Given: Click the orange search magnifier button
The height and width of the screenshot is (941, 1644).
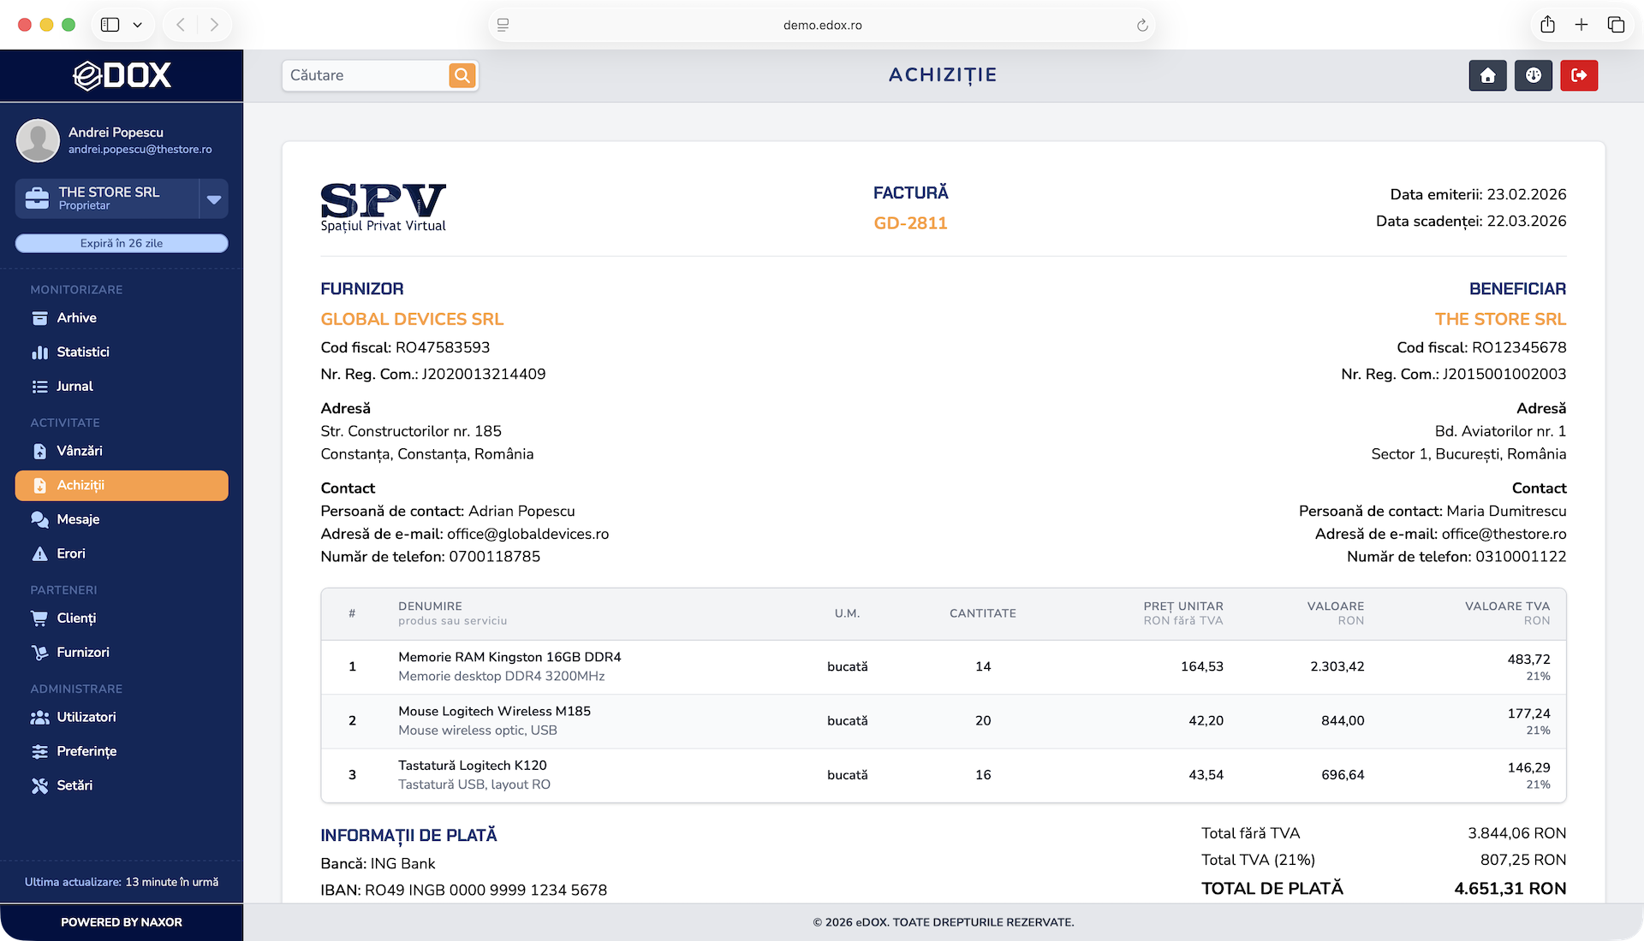Looking at the screenshot, I should pyautogui.click(x=462, y=75).
